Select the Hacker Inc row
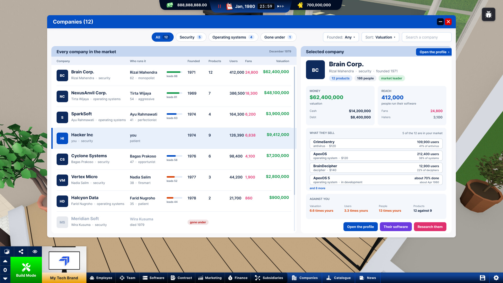The width and height of the screenshot is (503, 283). (174, 138)
